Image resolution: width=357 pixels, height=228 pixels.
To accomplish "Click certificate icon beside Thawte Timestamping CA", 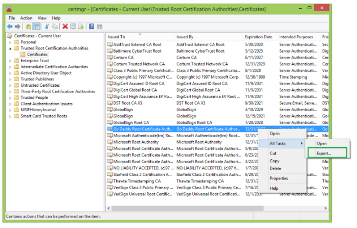I will tap(110, 181).
